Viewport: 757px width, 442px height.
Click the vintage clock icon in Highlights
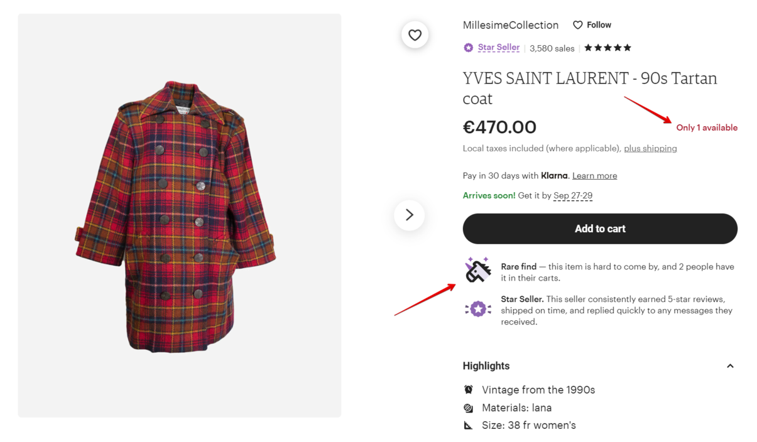point(469,389)
